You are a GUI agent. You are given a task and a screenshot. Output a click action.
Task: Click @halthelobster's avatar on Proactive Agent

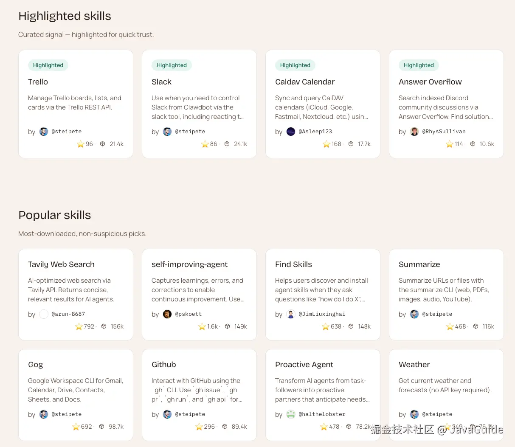click(291, 414)
